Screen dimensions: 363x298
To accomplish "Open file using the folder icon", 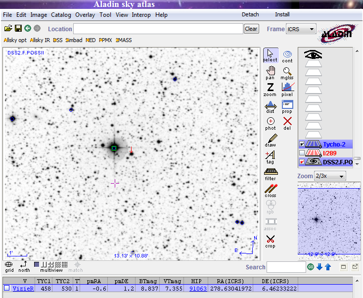I will [8, 29].
